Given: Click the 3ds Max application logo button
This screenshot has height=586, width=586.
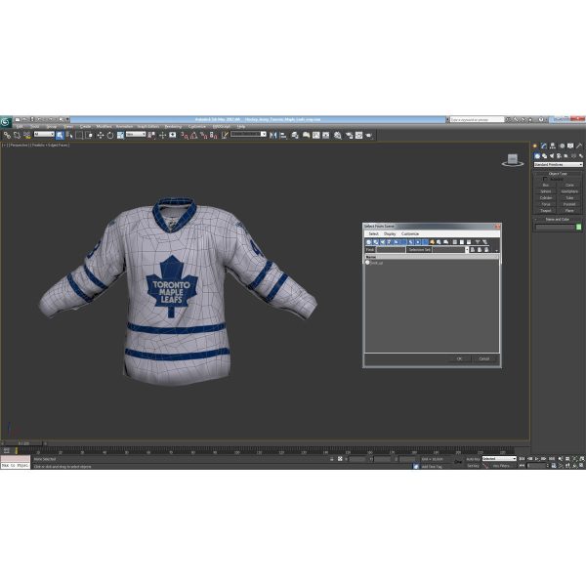Looking at the screenshot, I should [6, 122].
